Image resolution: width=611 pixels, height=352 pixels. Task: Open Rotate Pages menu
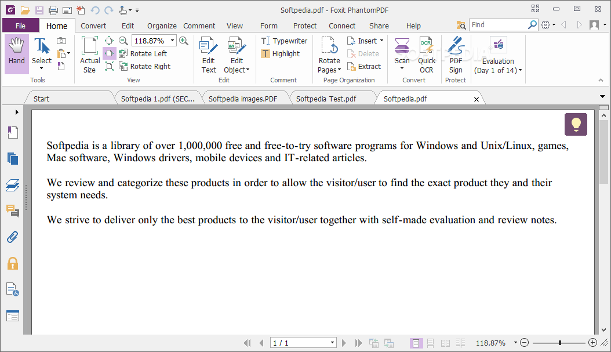point(329,55)
